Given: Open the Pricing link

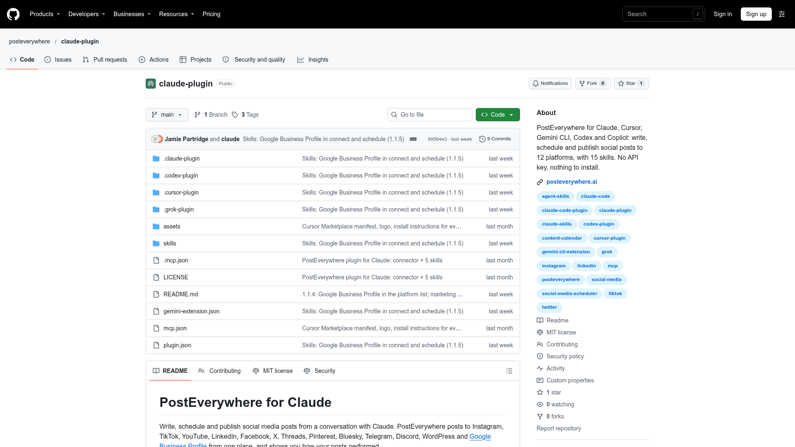Looking at the screenshot, I should 211,14.
